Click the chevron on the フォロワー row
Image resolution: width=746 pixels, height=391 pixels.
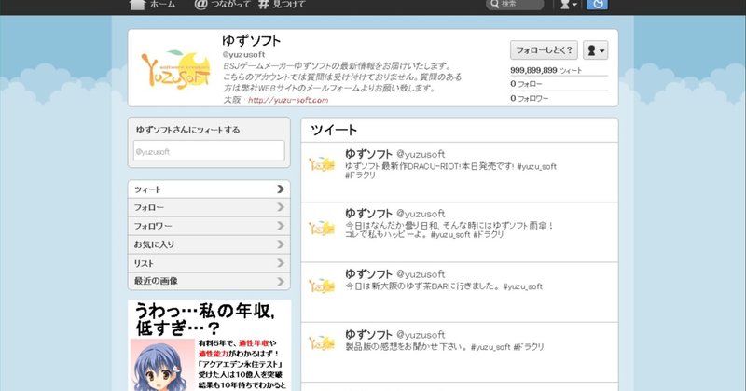click(281, 226)
